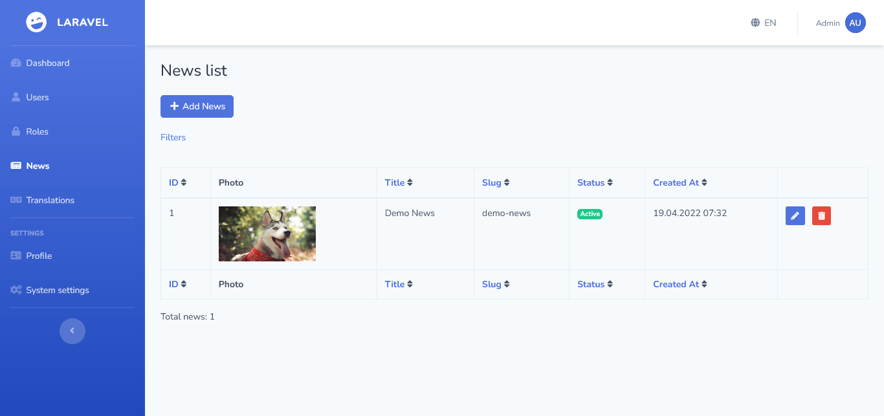The image size is (884, 416).
Task: Click the Add News button
Action: tap(197, 106)
